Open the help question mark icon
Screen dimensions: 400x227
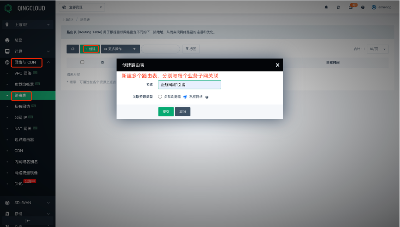[x=363, y=7]
